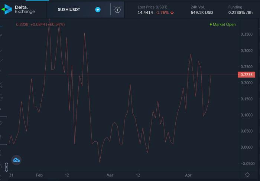Click the Feb label on time axis

39,175
